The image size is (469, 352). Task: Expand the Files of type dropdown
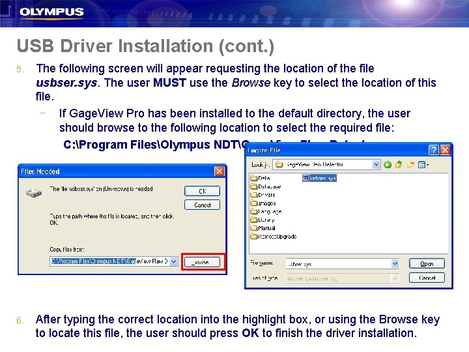395,278
